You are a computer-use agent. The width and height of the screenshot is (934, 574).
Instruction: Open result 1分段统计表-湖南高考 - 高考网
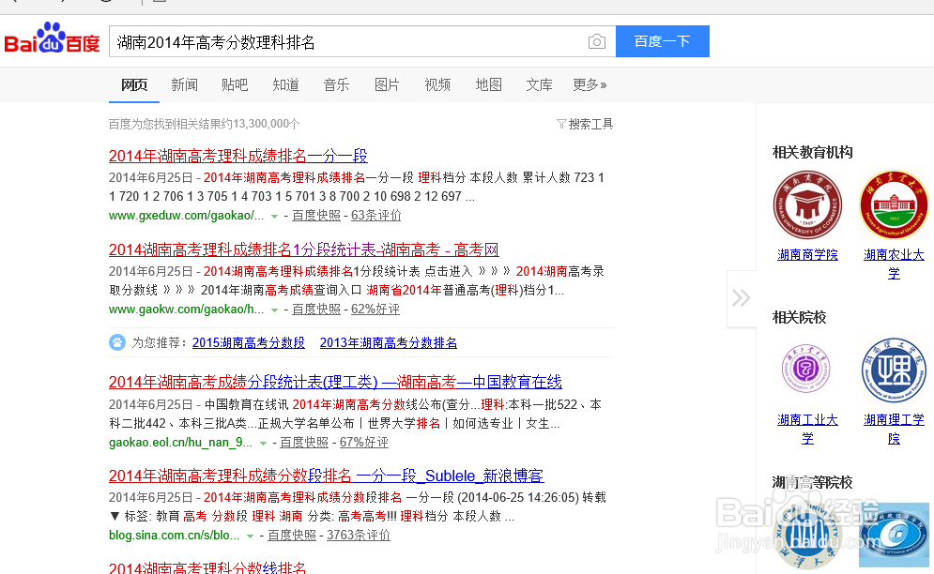click(304, 249)
